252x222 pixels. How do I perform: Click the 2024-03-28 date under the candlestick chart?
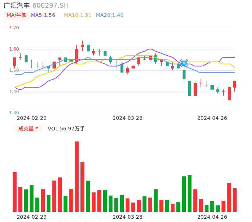(x=127, y=118)
